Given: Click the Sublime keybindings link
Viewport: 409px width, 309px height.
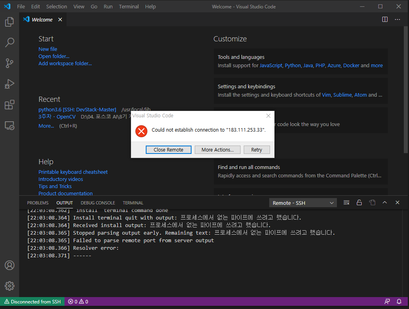Looking at the screenshot, I should click(342, 95).
